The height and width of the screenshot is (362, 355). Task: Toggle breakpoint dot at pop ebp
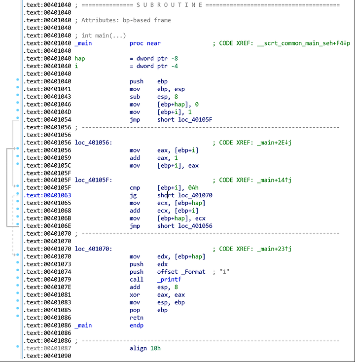[18, 308]
